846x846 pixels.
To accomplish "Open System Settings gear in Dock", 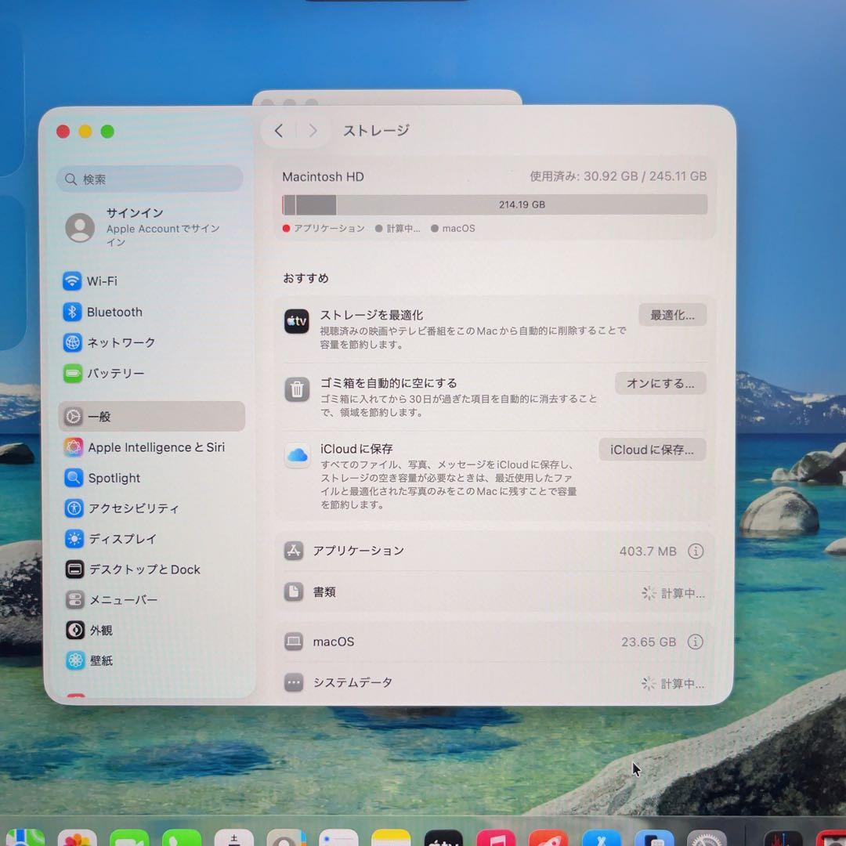I will [x=707, y=839].
